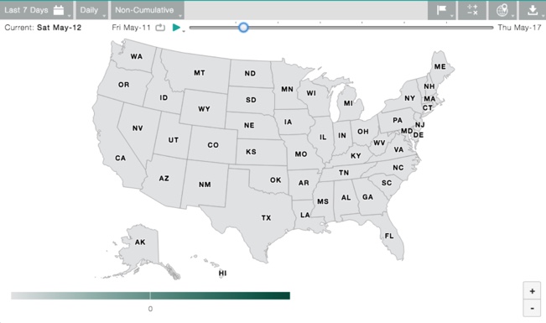Click North Dakota (ND)
The image size is (546, 323).
(x=250, y=73)
